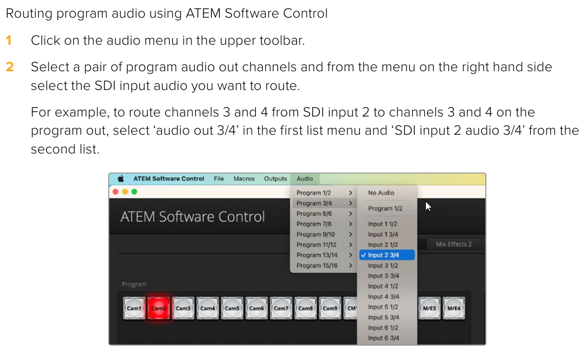Expand the Program 11/12 submenu arrow

[x=350, y=245]
